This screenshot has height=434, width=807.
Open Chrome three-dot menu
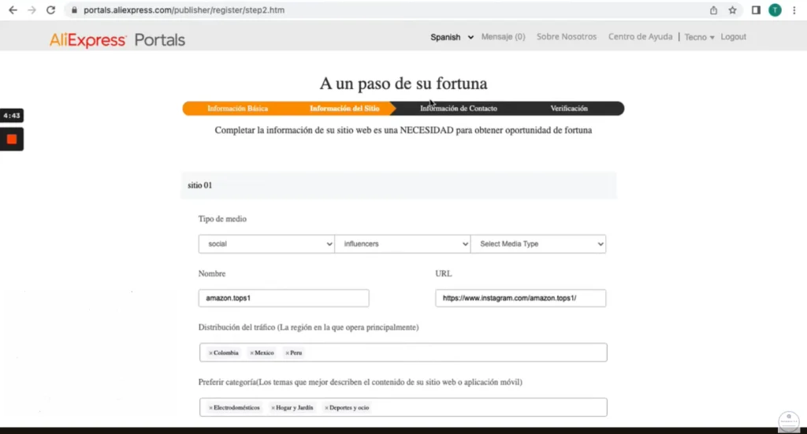coord(794,10)
